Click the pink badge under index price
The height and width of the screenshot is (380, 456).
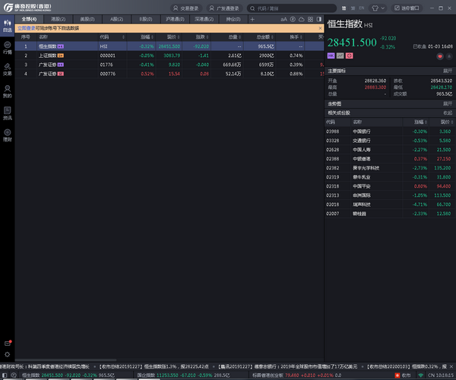coord(350,55)
